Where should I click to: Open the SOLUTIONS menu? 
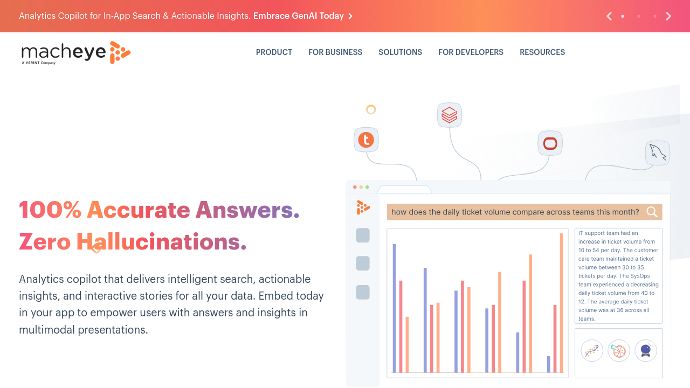point(400,52)
